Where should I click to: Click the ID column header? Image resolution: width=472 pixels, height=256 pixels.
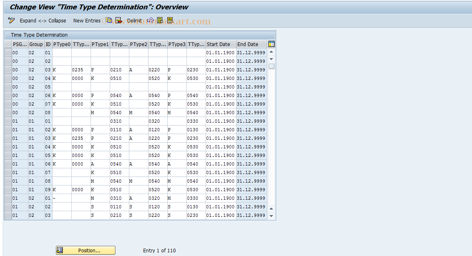click(48, 44)
